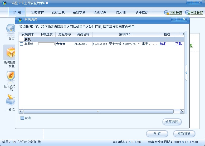Open the 瑞星2009开启云安全时代 link
The height and width of the screenshot is (146, 205).
click(22, 142)
